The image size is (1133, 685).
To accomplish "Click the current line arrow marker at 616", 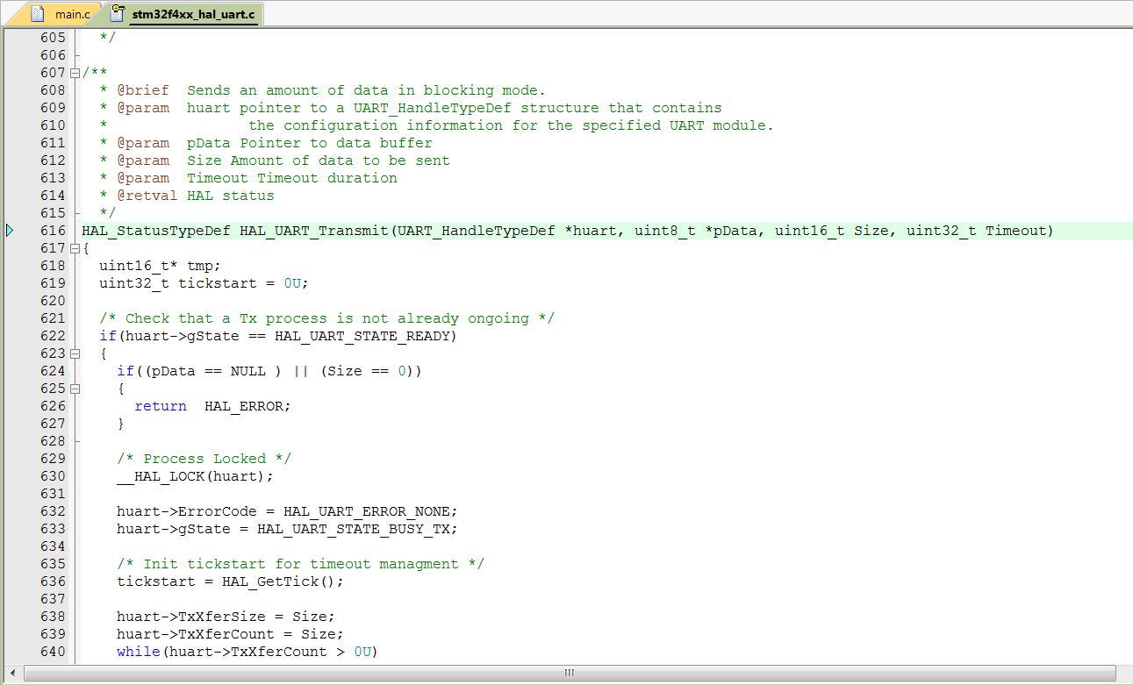I will (10, 231).
